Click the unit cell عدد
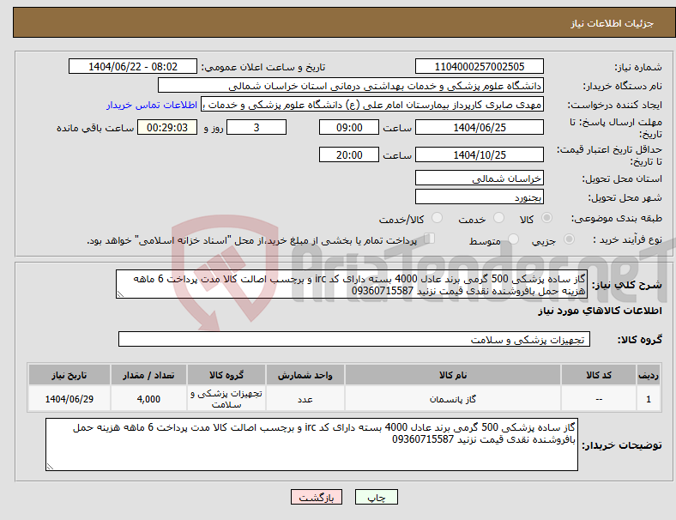676x520 pixels. coord(305,399)
